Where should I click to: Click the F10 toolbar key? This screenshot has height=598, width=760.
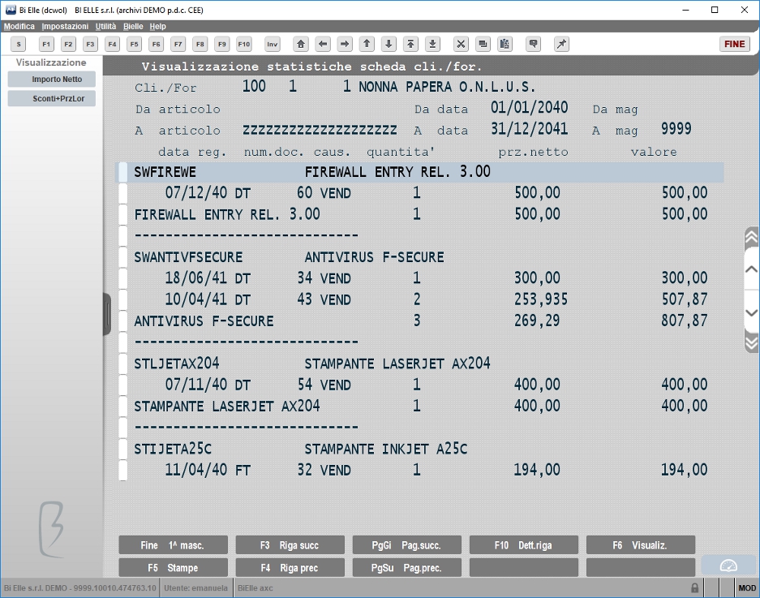click(x=244, y=44)
